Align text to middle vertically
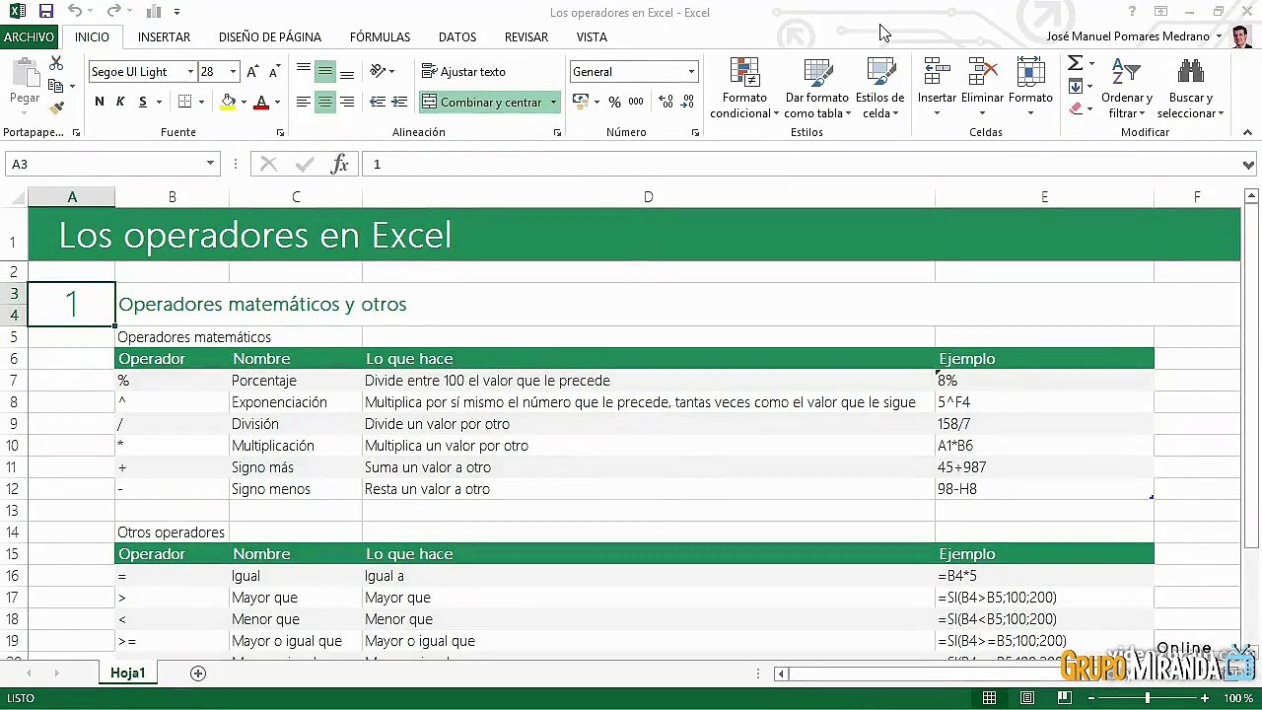 [324, 71]
